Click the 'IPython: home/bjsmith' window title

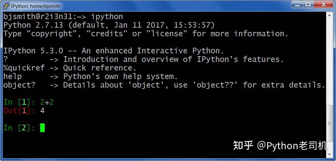pos(36,6)
